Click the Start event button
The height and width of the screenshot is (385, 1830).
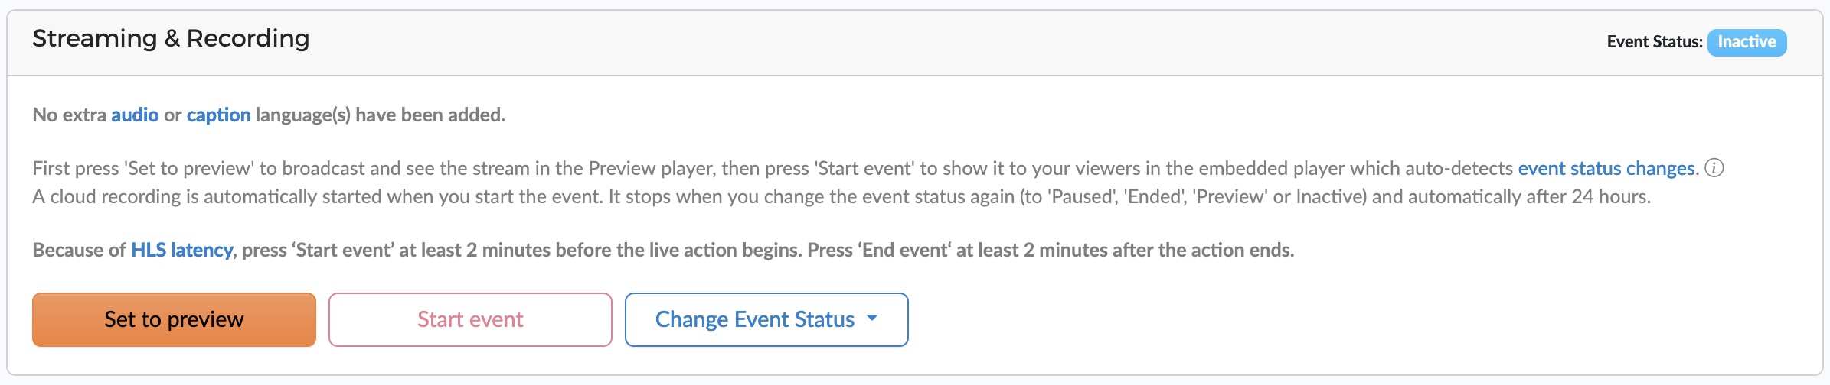pos(470,319)
